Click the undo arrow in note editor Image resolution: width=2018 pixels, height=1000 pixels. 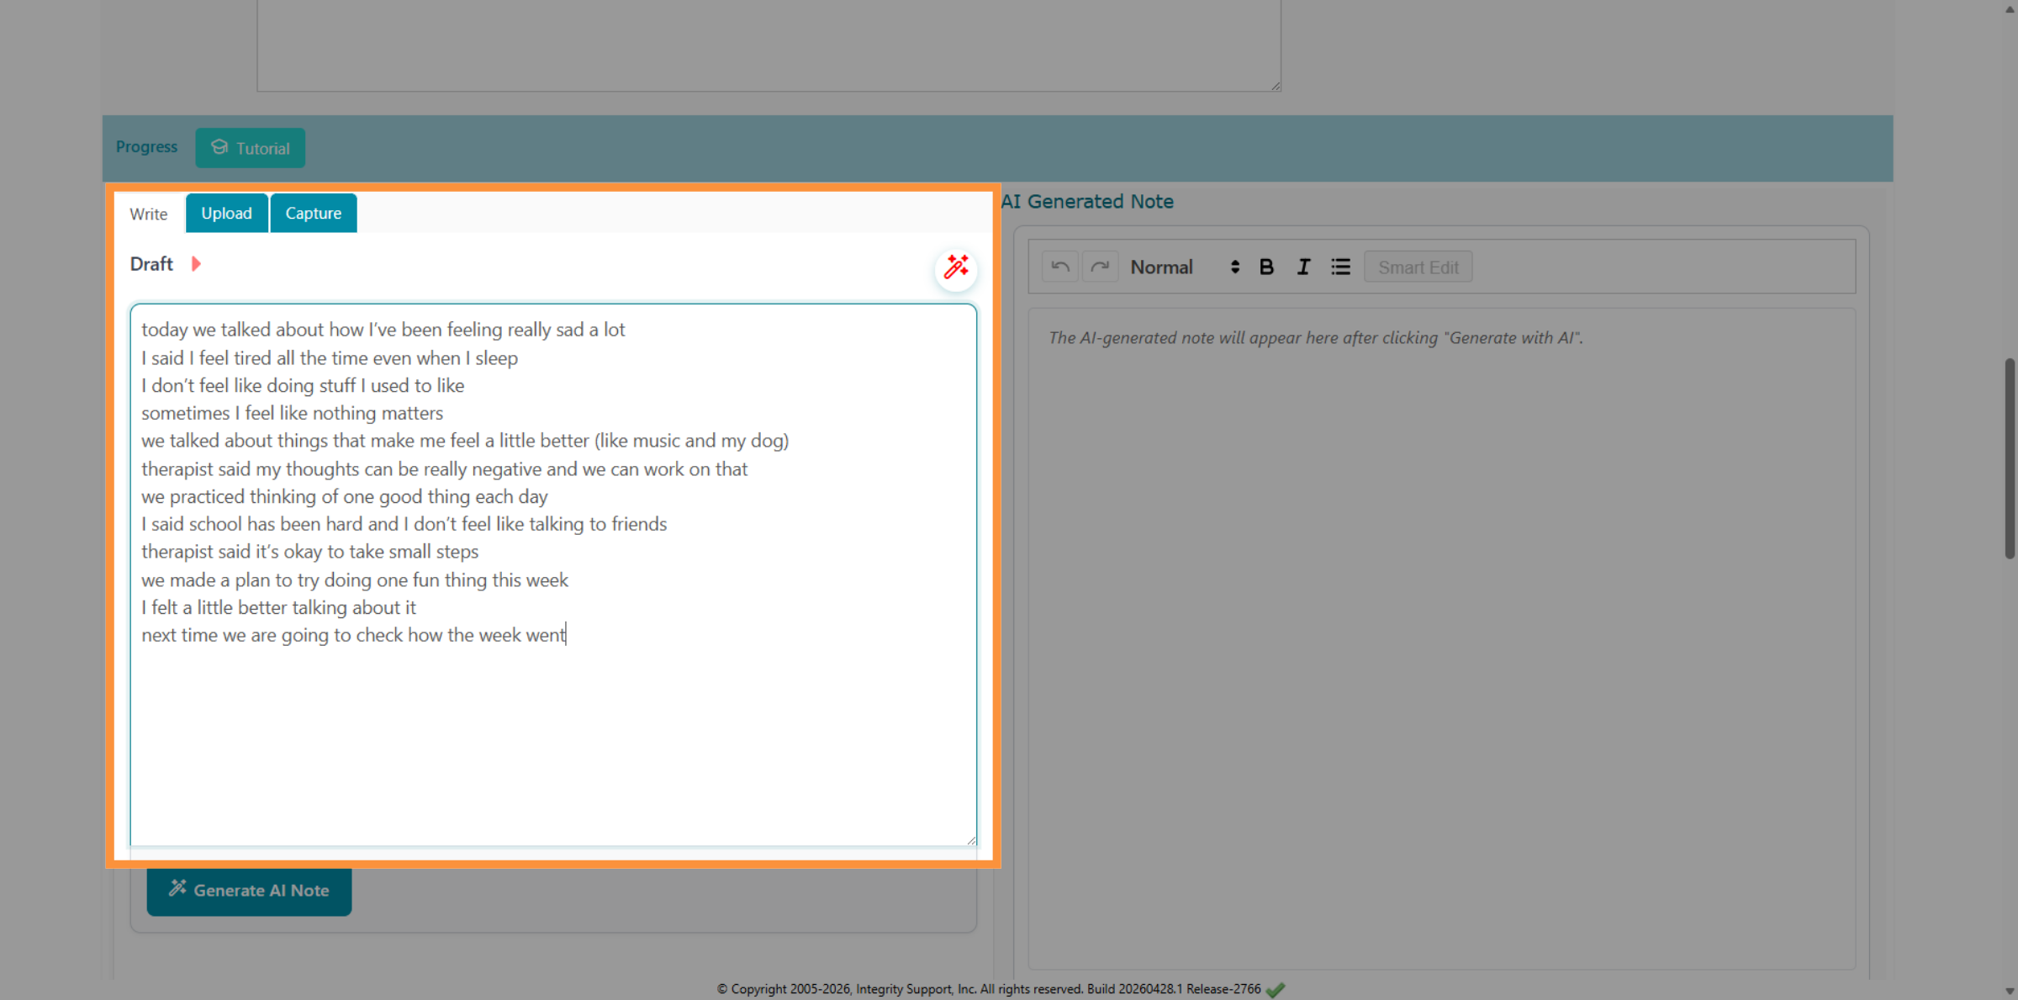(x=1060, y=267)
